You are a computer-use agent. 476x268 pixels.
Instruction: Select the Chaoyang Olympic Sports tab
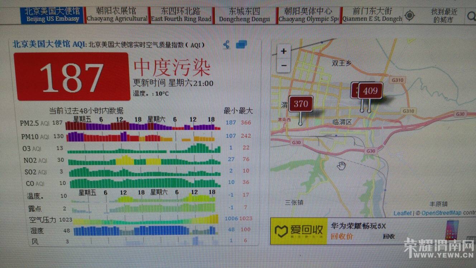pos(308,15)
